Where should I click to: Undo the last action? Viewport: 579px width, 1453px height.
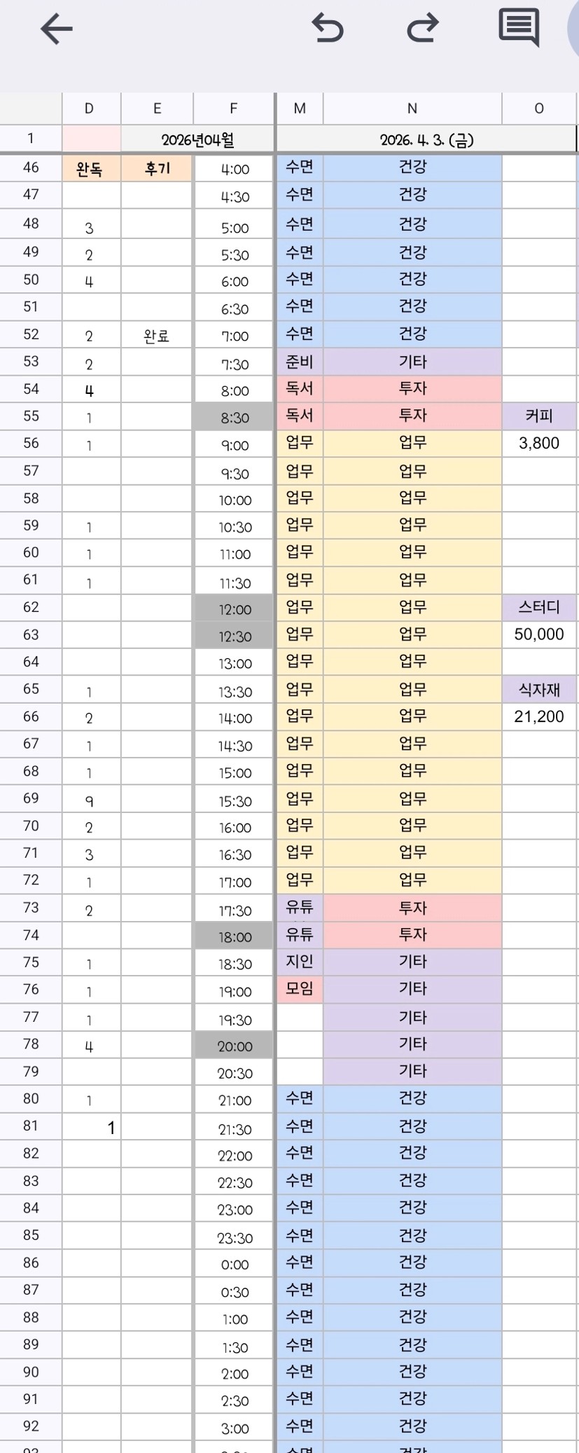[327, 29]
